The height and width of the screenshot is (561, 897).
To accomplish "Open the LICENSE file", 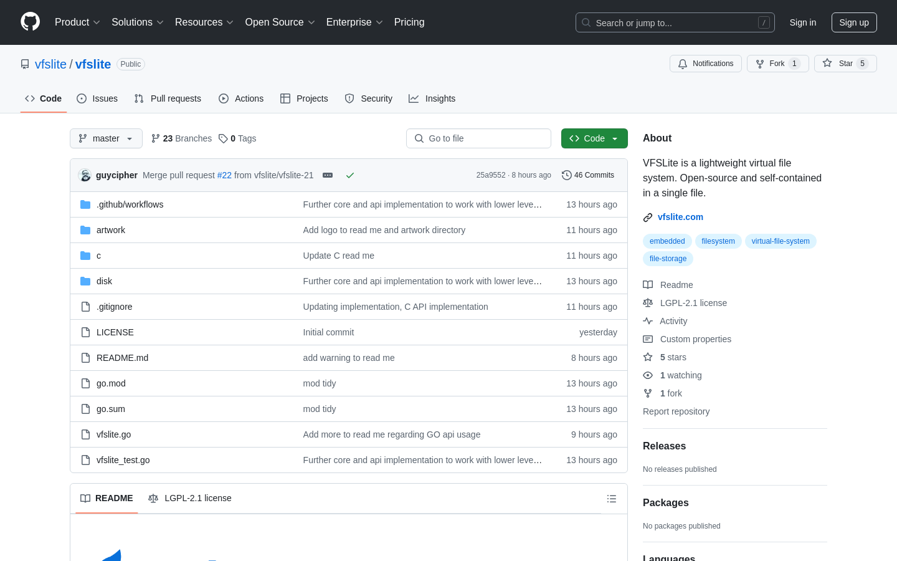I will click(115, 332).
